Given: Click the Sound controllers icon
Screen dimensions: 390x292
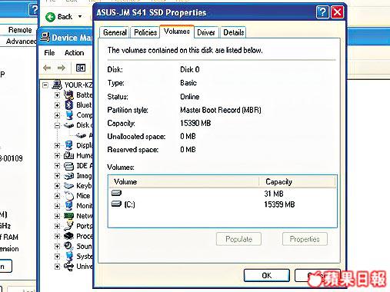Looking at the screenshot, I should tap(68, 246).
